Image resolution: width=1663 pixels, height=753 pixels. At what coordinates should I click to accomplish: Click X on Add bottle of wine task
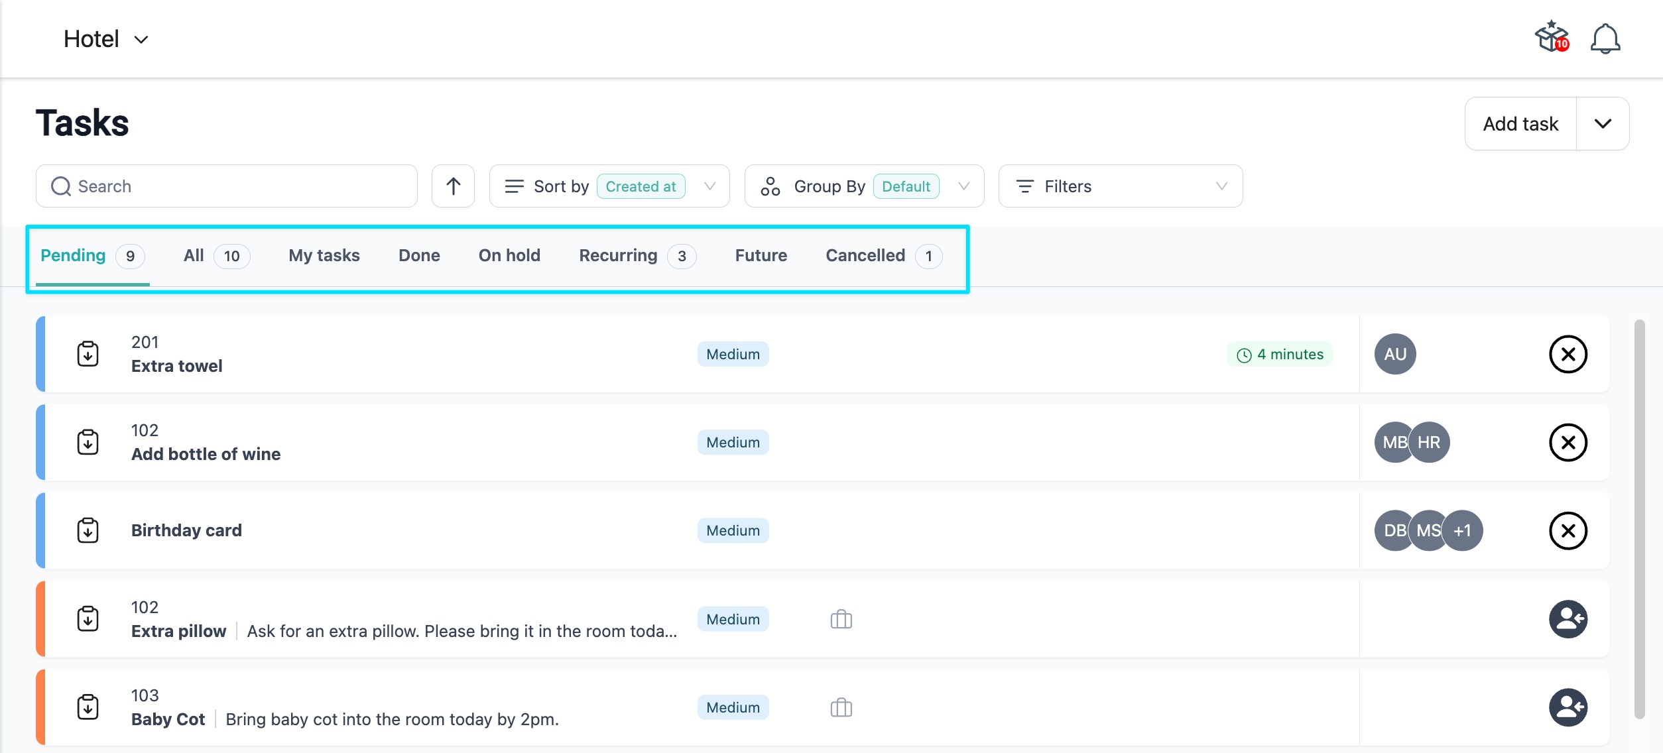pyautogui.click(x=1568, y=443)
